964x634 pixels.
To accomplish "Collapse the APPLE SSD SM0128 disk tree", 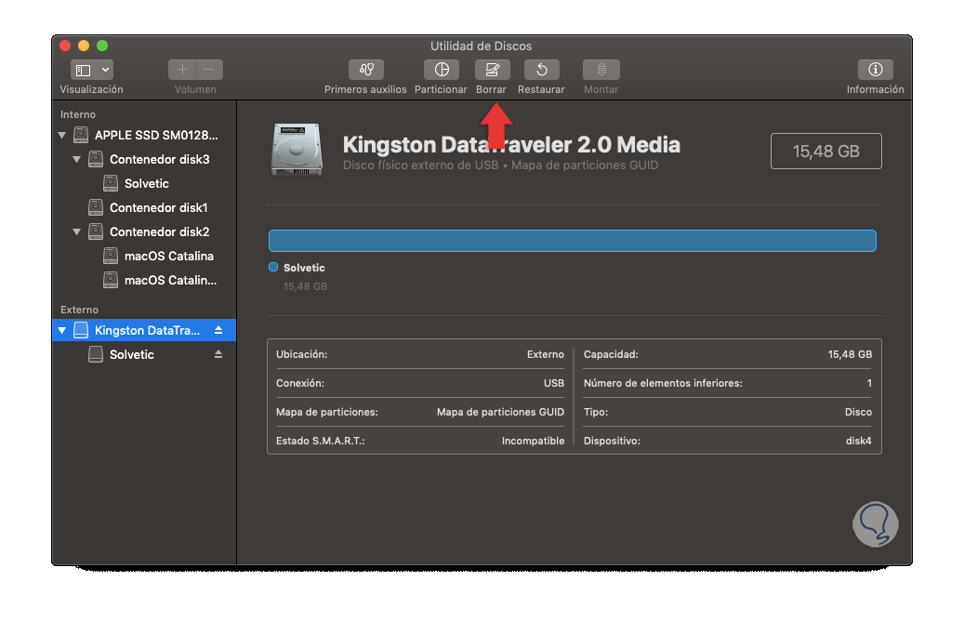I will click(62, 136).
